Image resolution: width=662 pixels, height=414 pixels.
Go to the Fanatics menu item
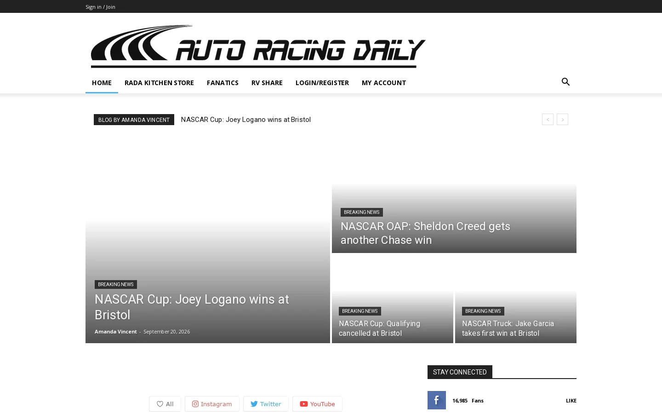223,83
